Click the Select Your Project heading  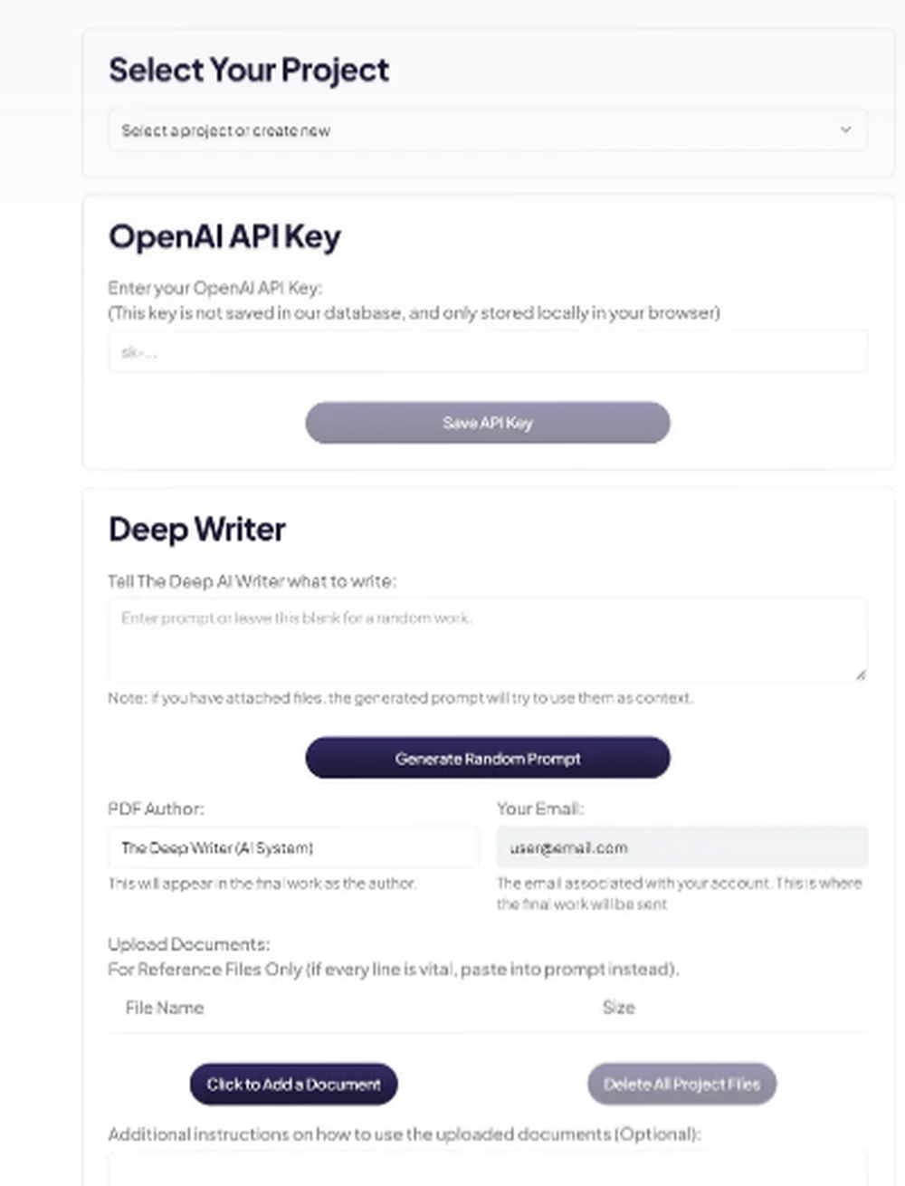tap(249, 70)
